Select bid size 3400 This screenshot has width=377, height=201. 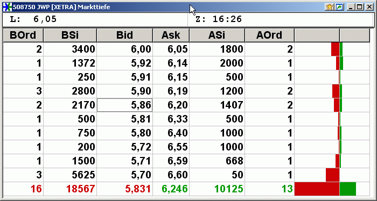[70, 49]
